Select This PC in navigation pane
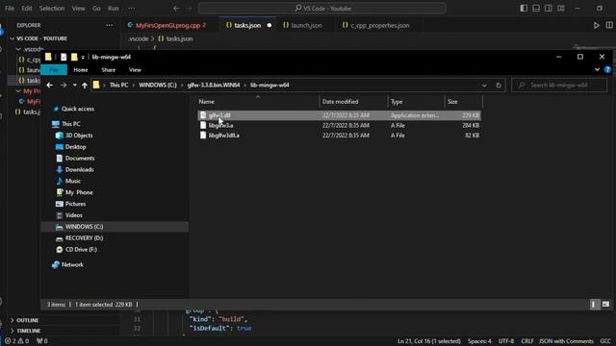This screenshot has height=346, width=616. [x=66, y=124]
